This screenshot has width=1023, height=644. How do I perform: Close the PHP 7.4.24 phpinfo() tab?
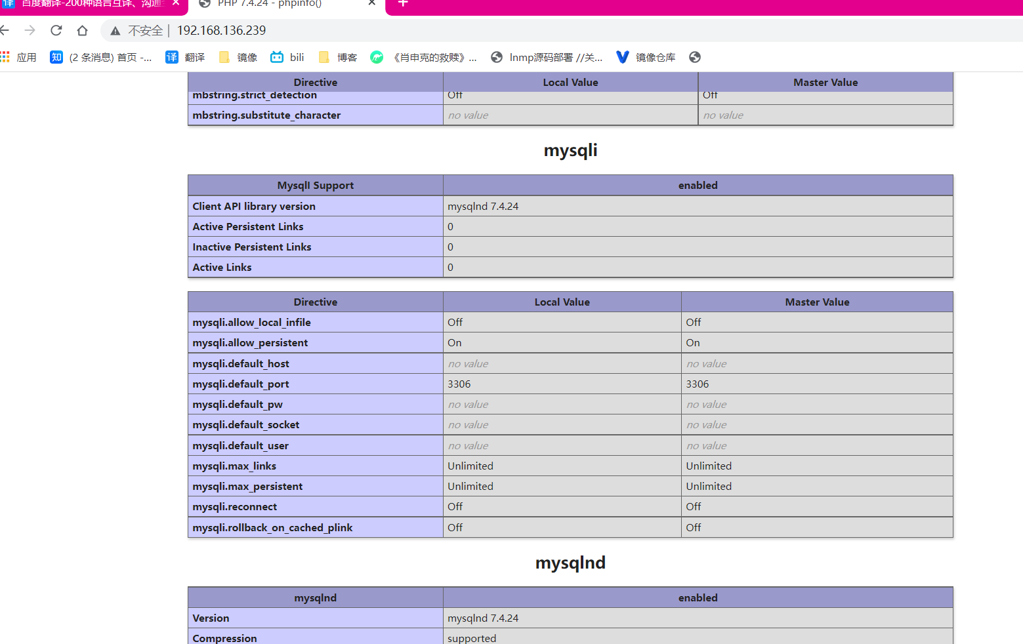(x=372, y=3)
